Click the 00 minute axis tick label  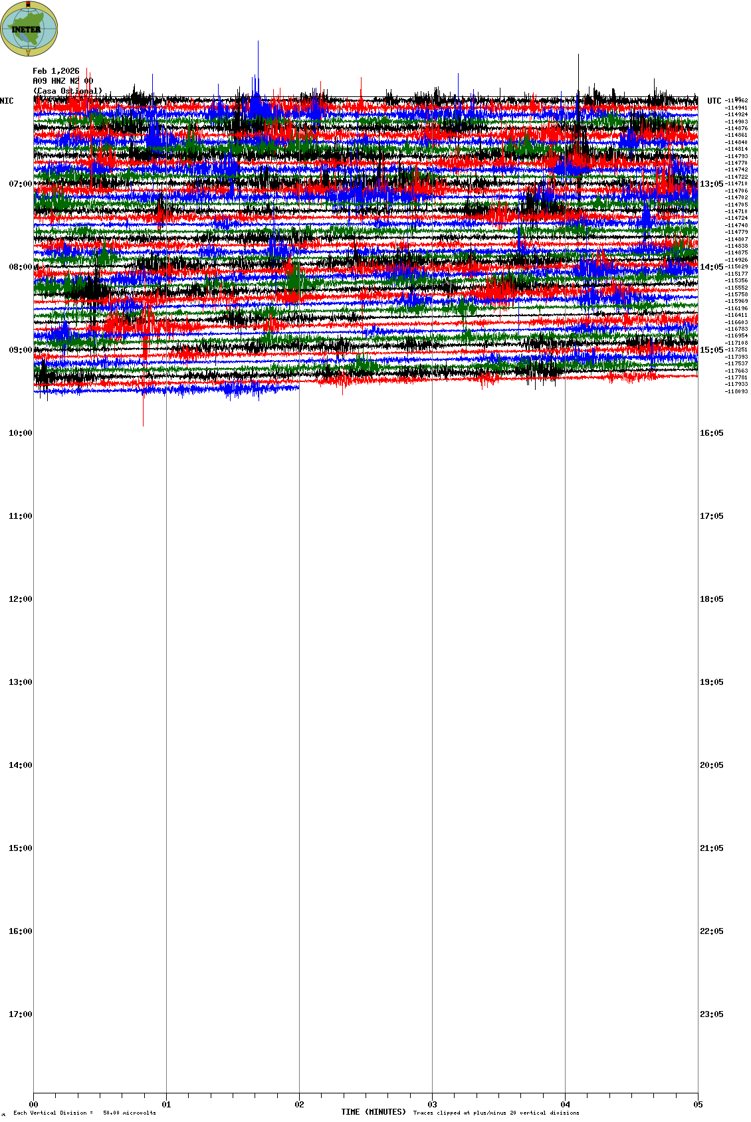(33, 1105)
